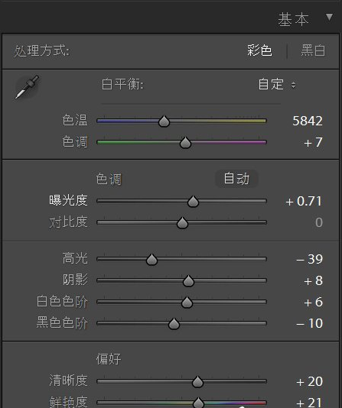Viewport: 342px width, 408px height.
Task: Click the 白色色阶 slider handle
Action: click(187, 302)
